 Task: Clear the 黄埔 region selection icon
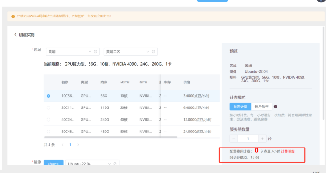point(96,52)
